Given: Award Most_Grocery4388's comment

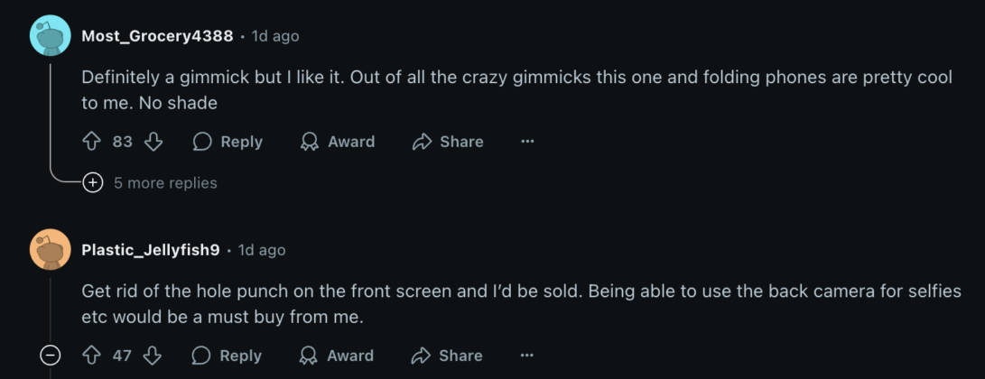Looking at the screenshot, I should 338,142.
